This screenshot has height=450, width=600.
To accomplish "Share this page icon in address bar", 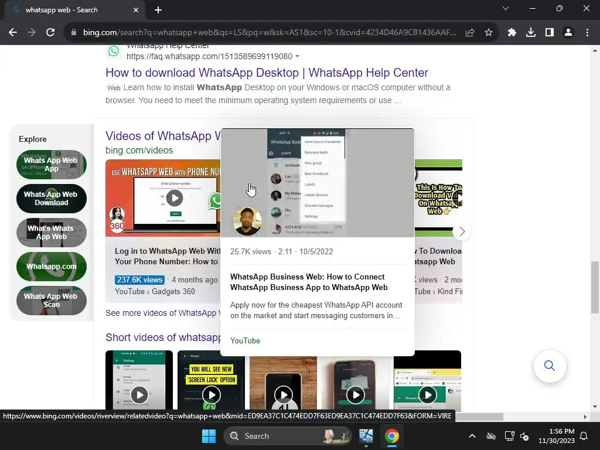I will (x=470, y=33).
